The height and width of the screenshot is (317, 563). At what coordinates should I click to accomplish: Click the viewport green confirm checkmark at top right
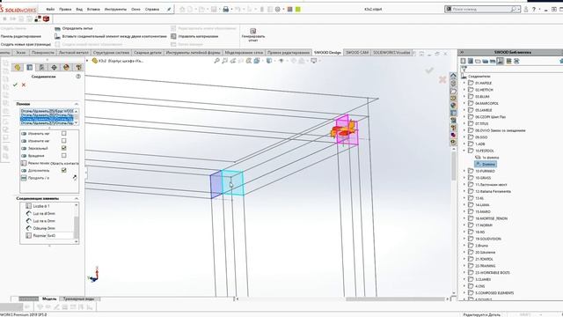(429, 70)
